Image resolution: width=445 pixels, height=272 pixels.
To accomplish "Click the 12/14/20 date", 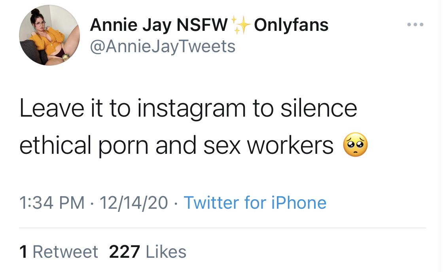I will (x=134, y=203).
